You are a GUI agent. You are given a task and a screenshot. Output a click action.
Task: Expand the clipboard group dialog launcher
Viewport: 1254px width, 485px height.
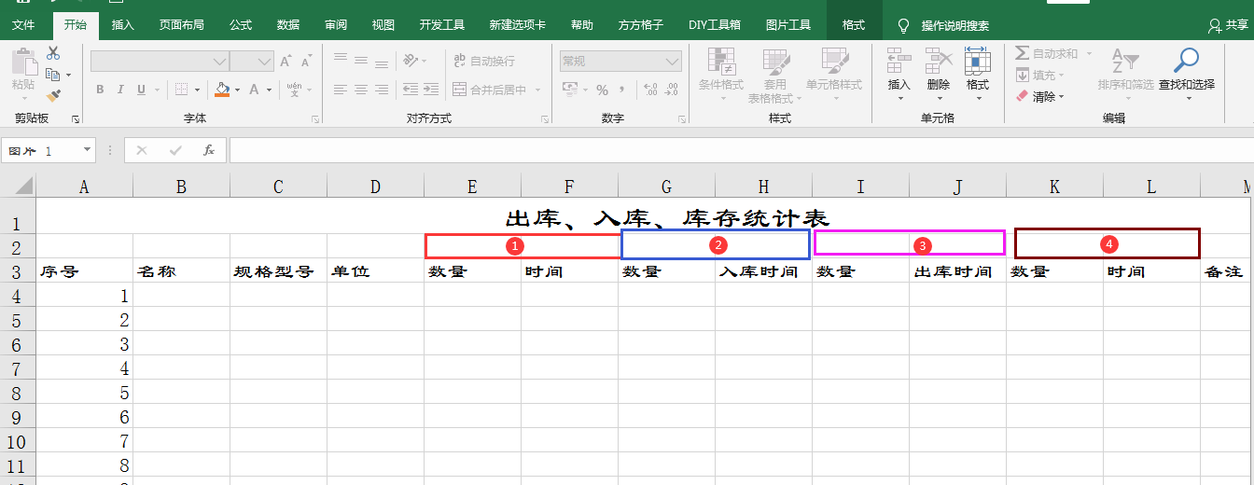(x=76, y=119)
